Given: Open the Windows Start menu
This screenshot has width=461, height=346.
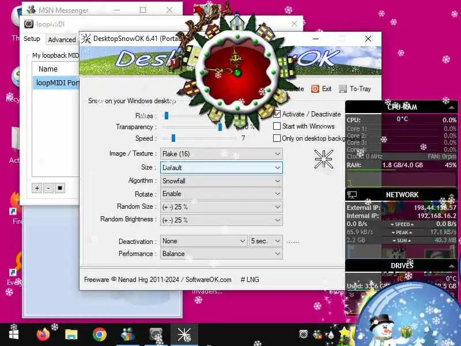Looking at the screenshot, I should coord(13,334).
